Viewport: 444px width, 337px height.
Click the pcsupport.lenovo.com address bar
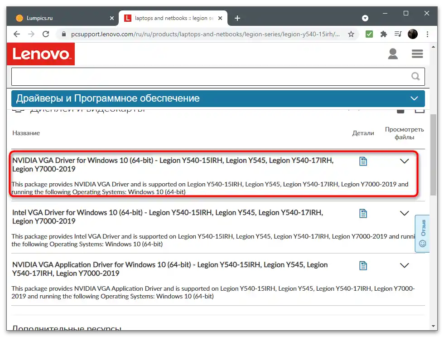205,34
